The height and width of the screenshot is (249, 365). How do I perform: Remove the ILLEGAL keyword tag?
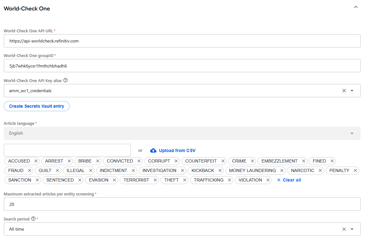click(x=90, y=170)
